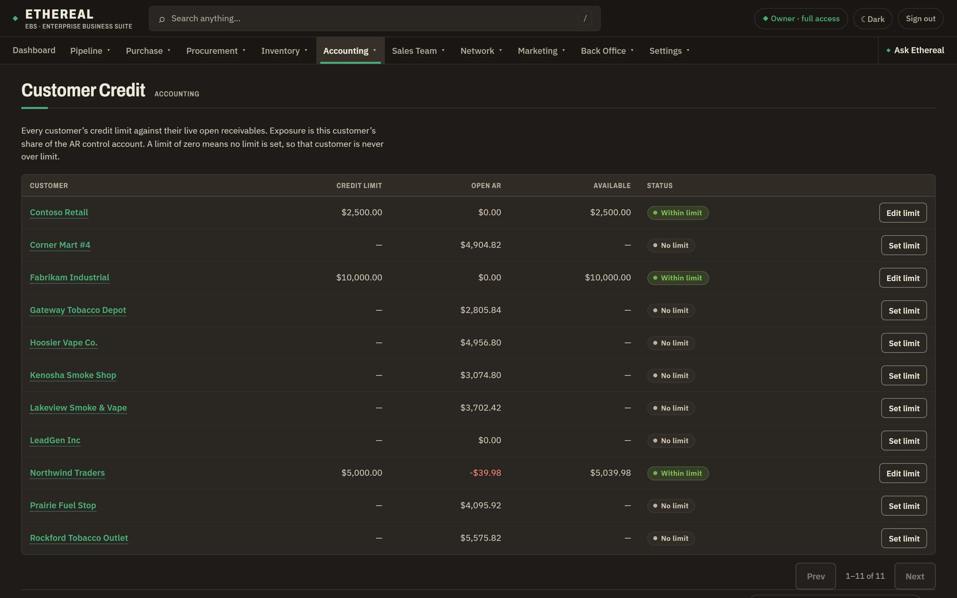Set limit for Kenosha Smoke Shop

point(904,375)
